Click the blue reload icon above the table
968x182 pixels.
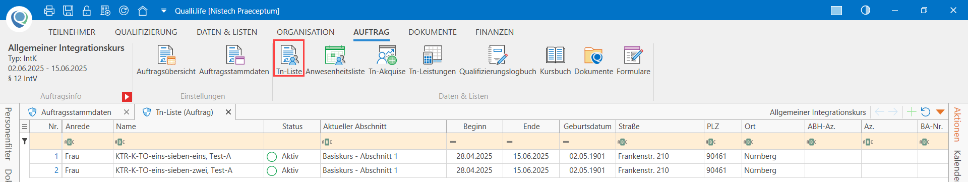[925, 111]
